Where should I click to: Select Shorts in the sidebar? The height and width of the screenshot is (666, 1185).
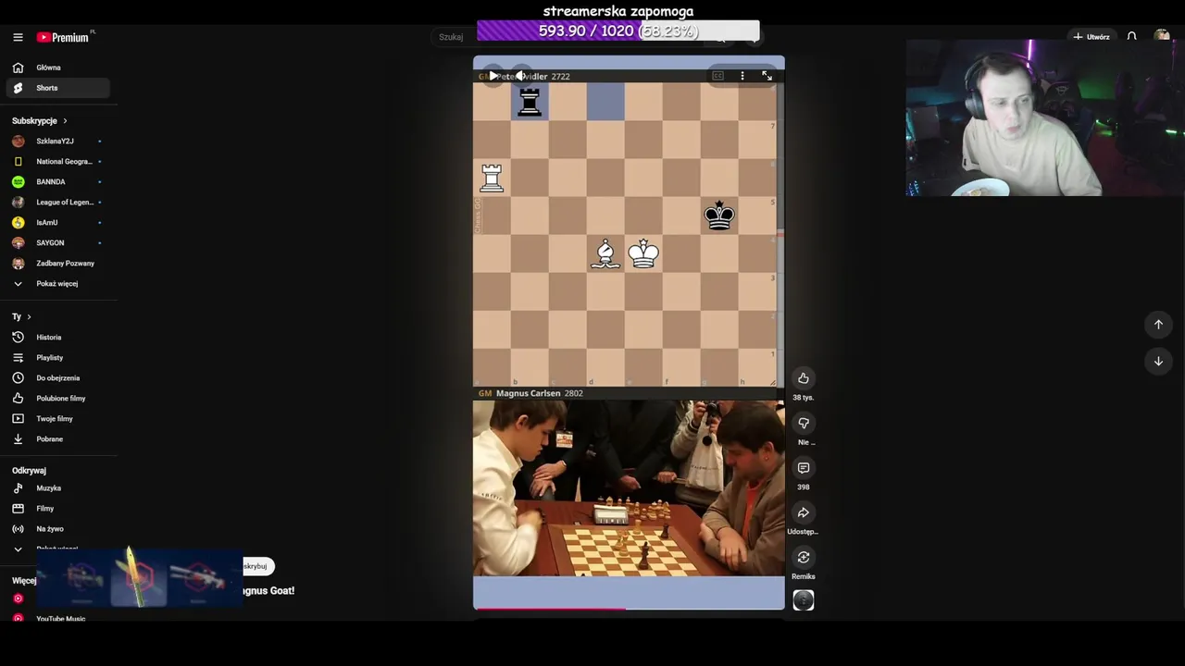click(x=57, y=88)
